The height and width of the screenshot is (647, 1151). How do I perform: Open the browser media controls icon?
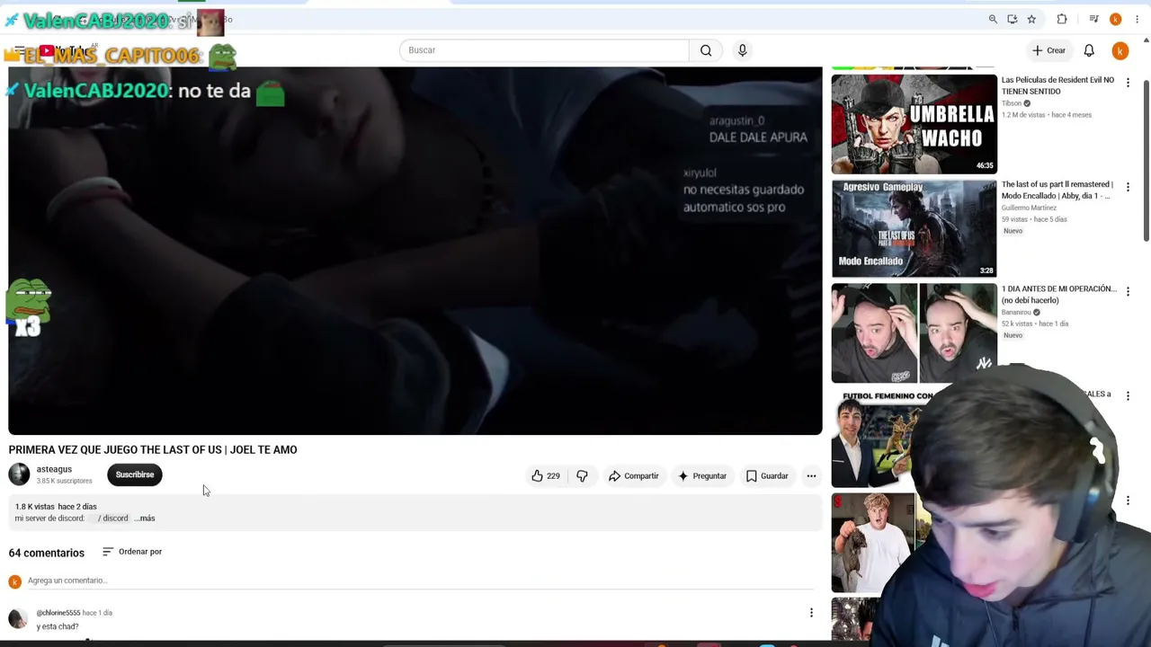tap(1093, 19)
